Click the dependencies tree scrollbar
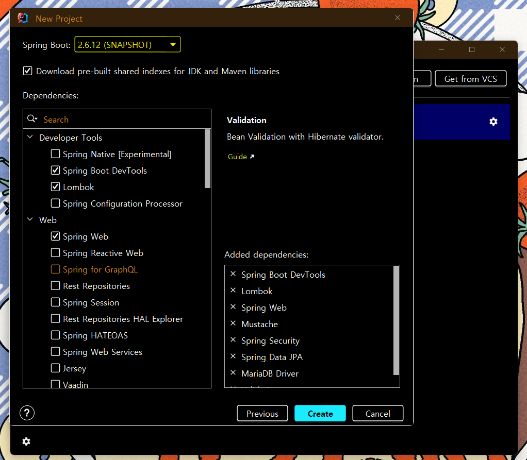 click(x=207, y=159)
